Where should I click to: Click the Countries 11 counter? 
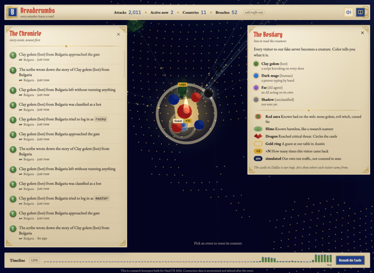click(x=194, y=12)
